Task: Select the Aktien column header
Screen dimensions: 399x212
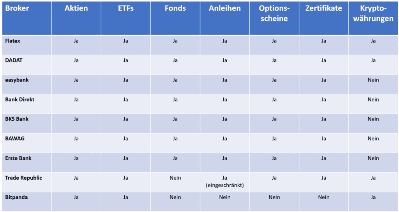Action: 76,8
